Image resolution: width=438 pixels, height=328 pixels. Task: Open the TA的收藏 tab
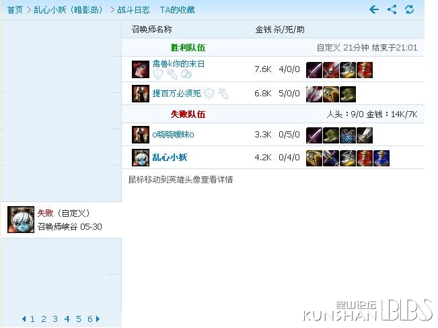(x=177, y=10)
